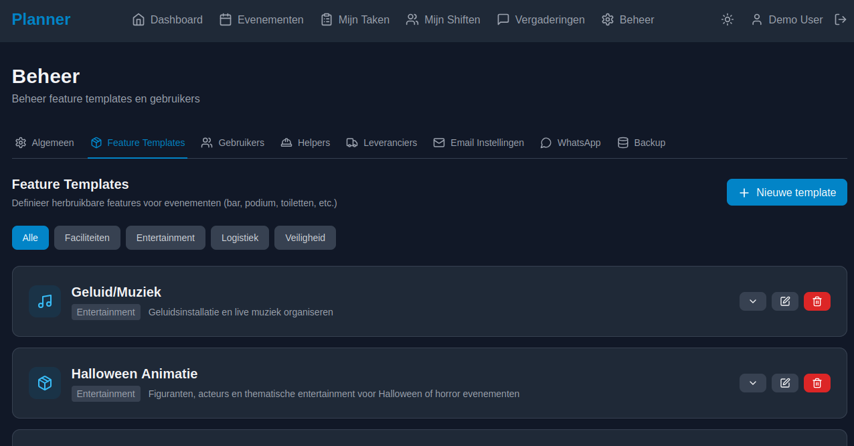Viewport: 854px width, 446px height.
Task: Click the Mijn Shiften people icon
Action: (412, 20)
